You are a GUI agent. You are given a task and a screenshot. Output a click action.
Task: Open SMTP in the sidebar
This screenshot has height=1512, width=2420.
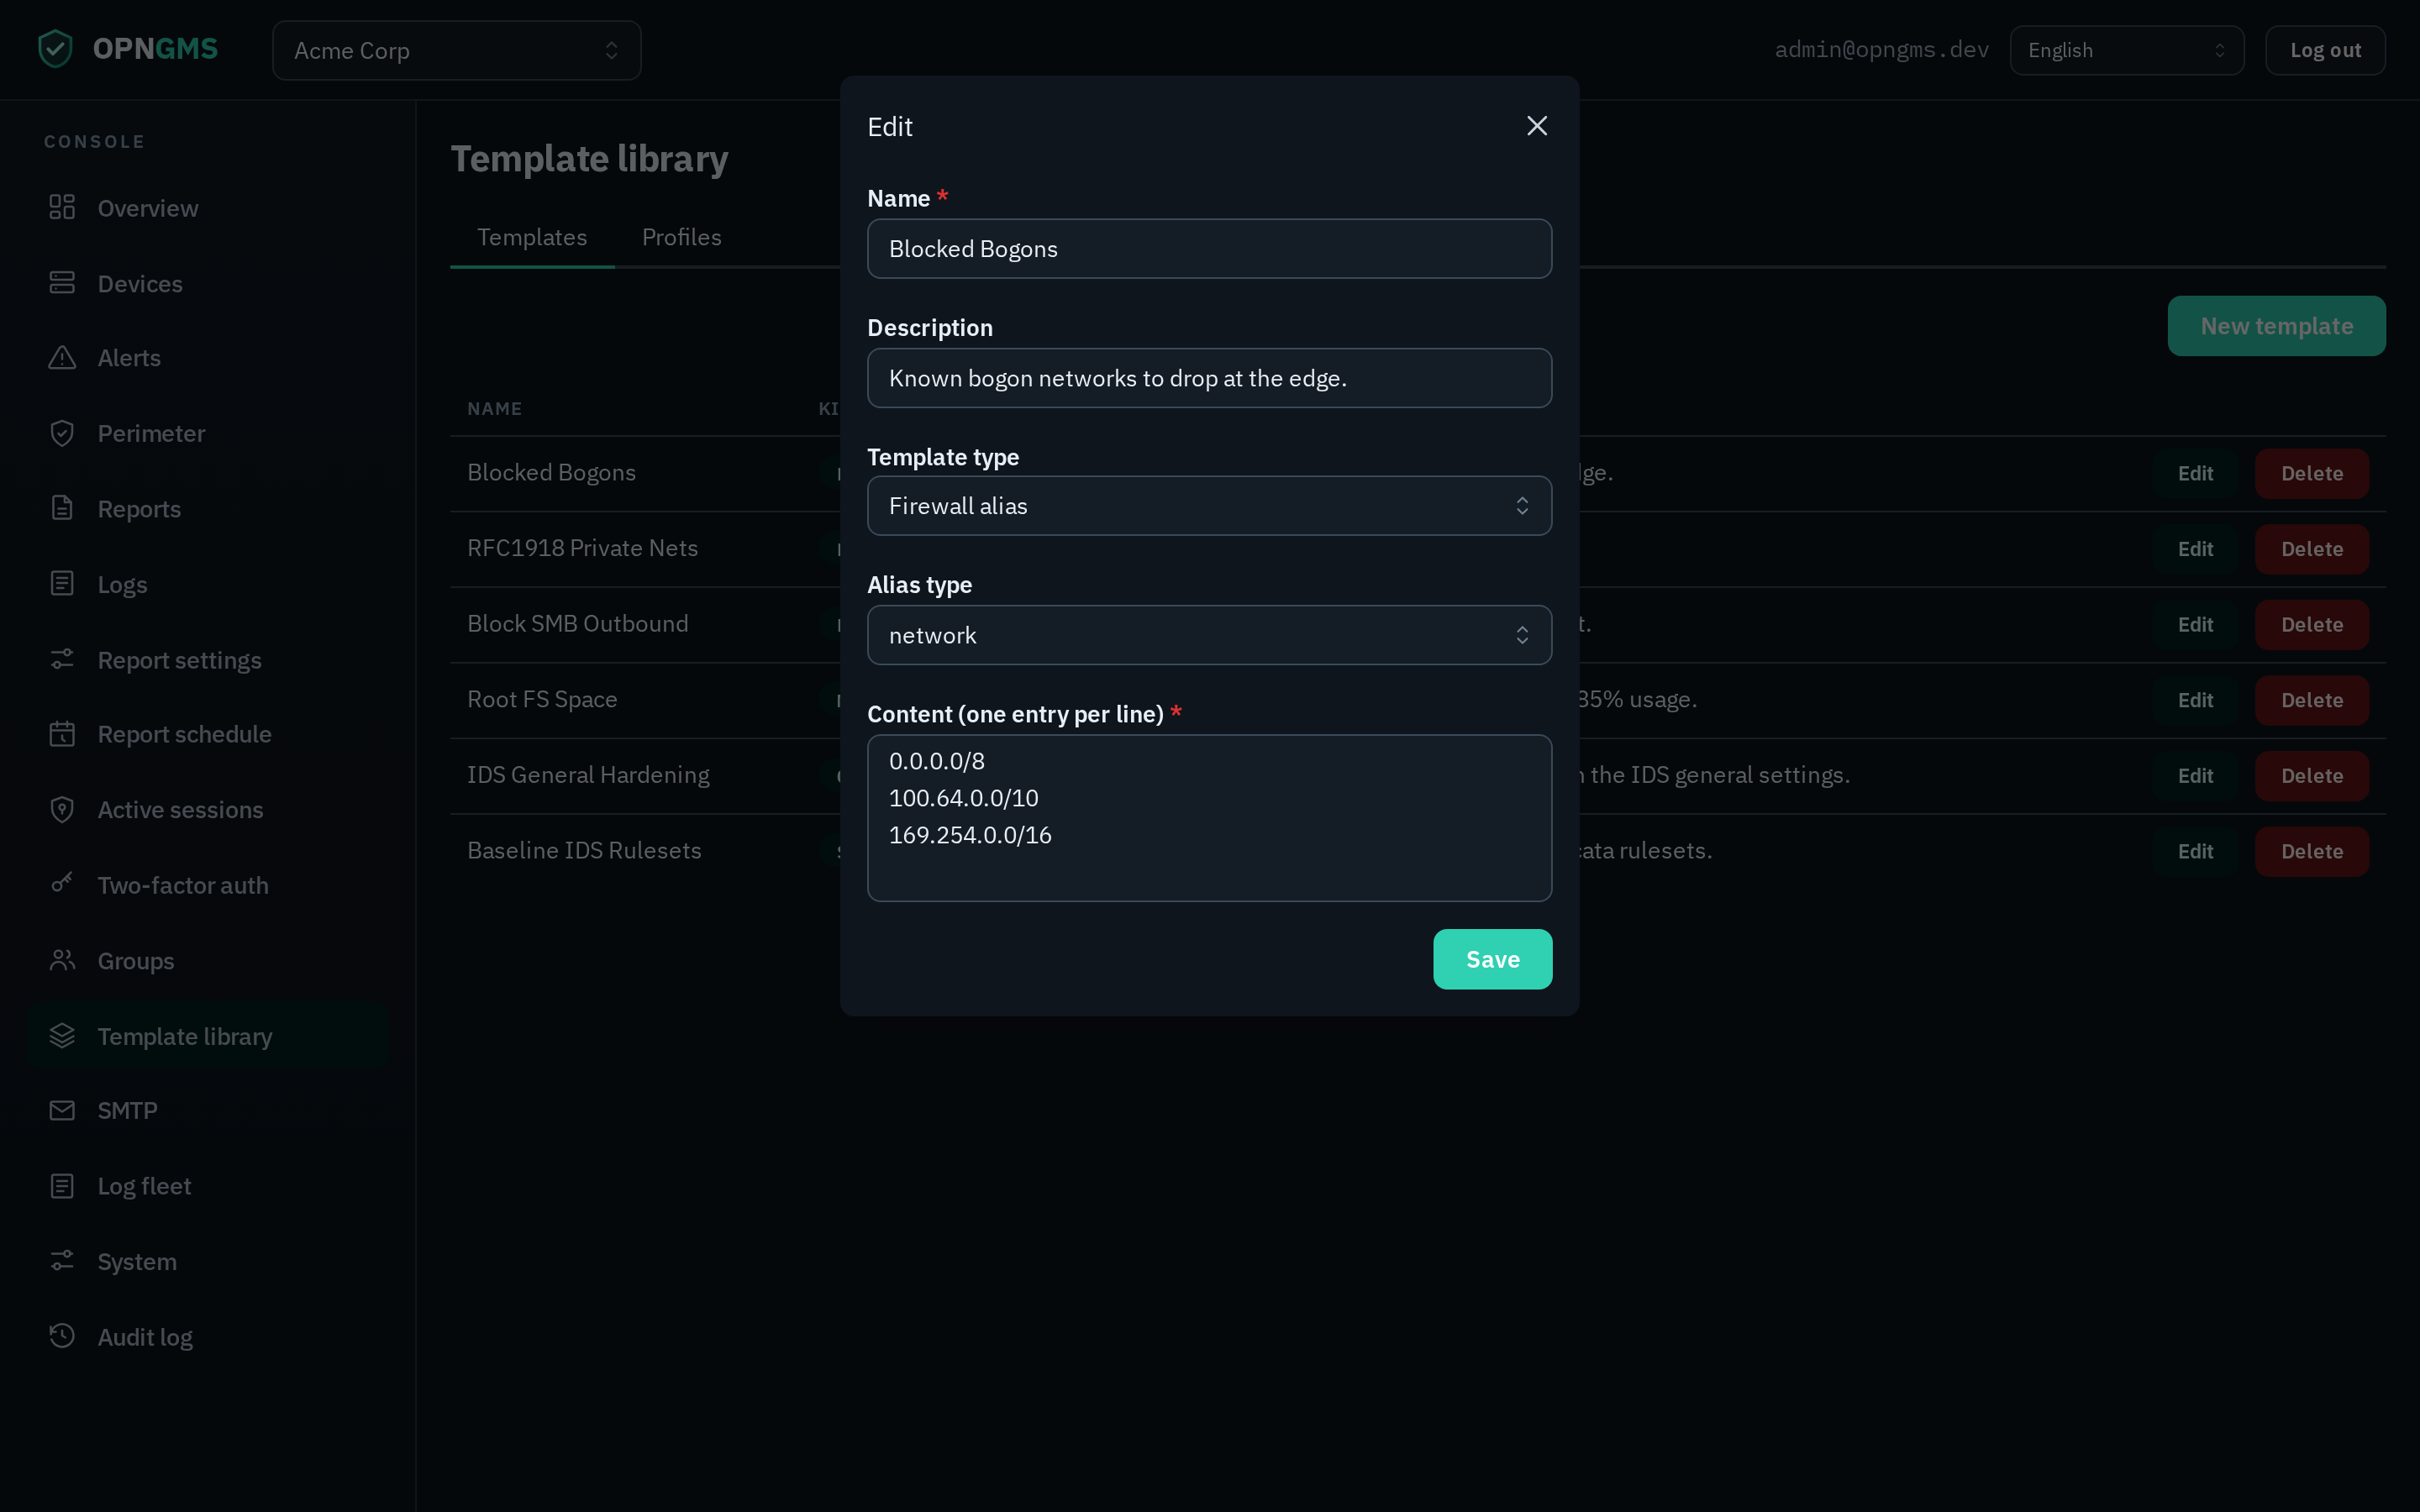[208, 1111]
